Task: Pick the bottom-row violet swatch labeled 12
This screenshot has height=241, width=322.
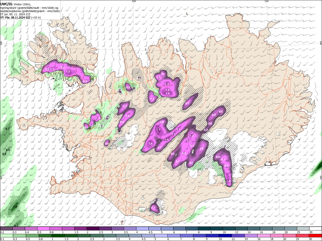Action: pyautogui.click(x=238, y=235)
